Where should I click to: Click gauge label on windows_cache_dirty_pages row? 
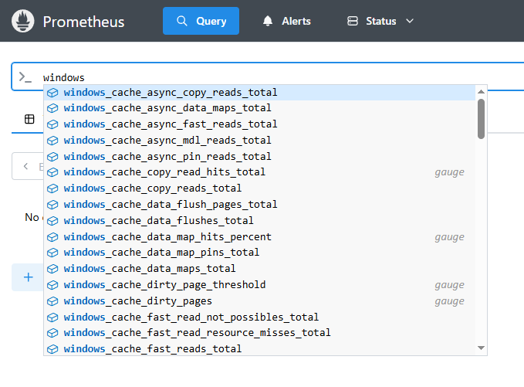pyautogui.click(x=449, y=301)
